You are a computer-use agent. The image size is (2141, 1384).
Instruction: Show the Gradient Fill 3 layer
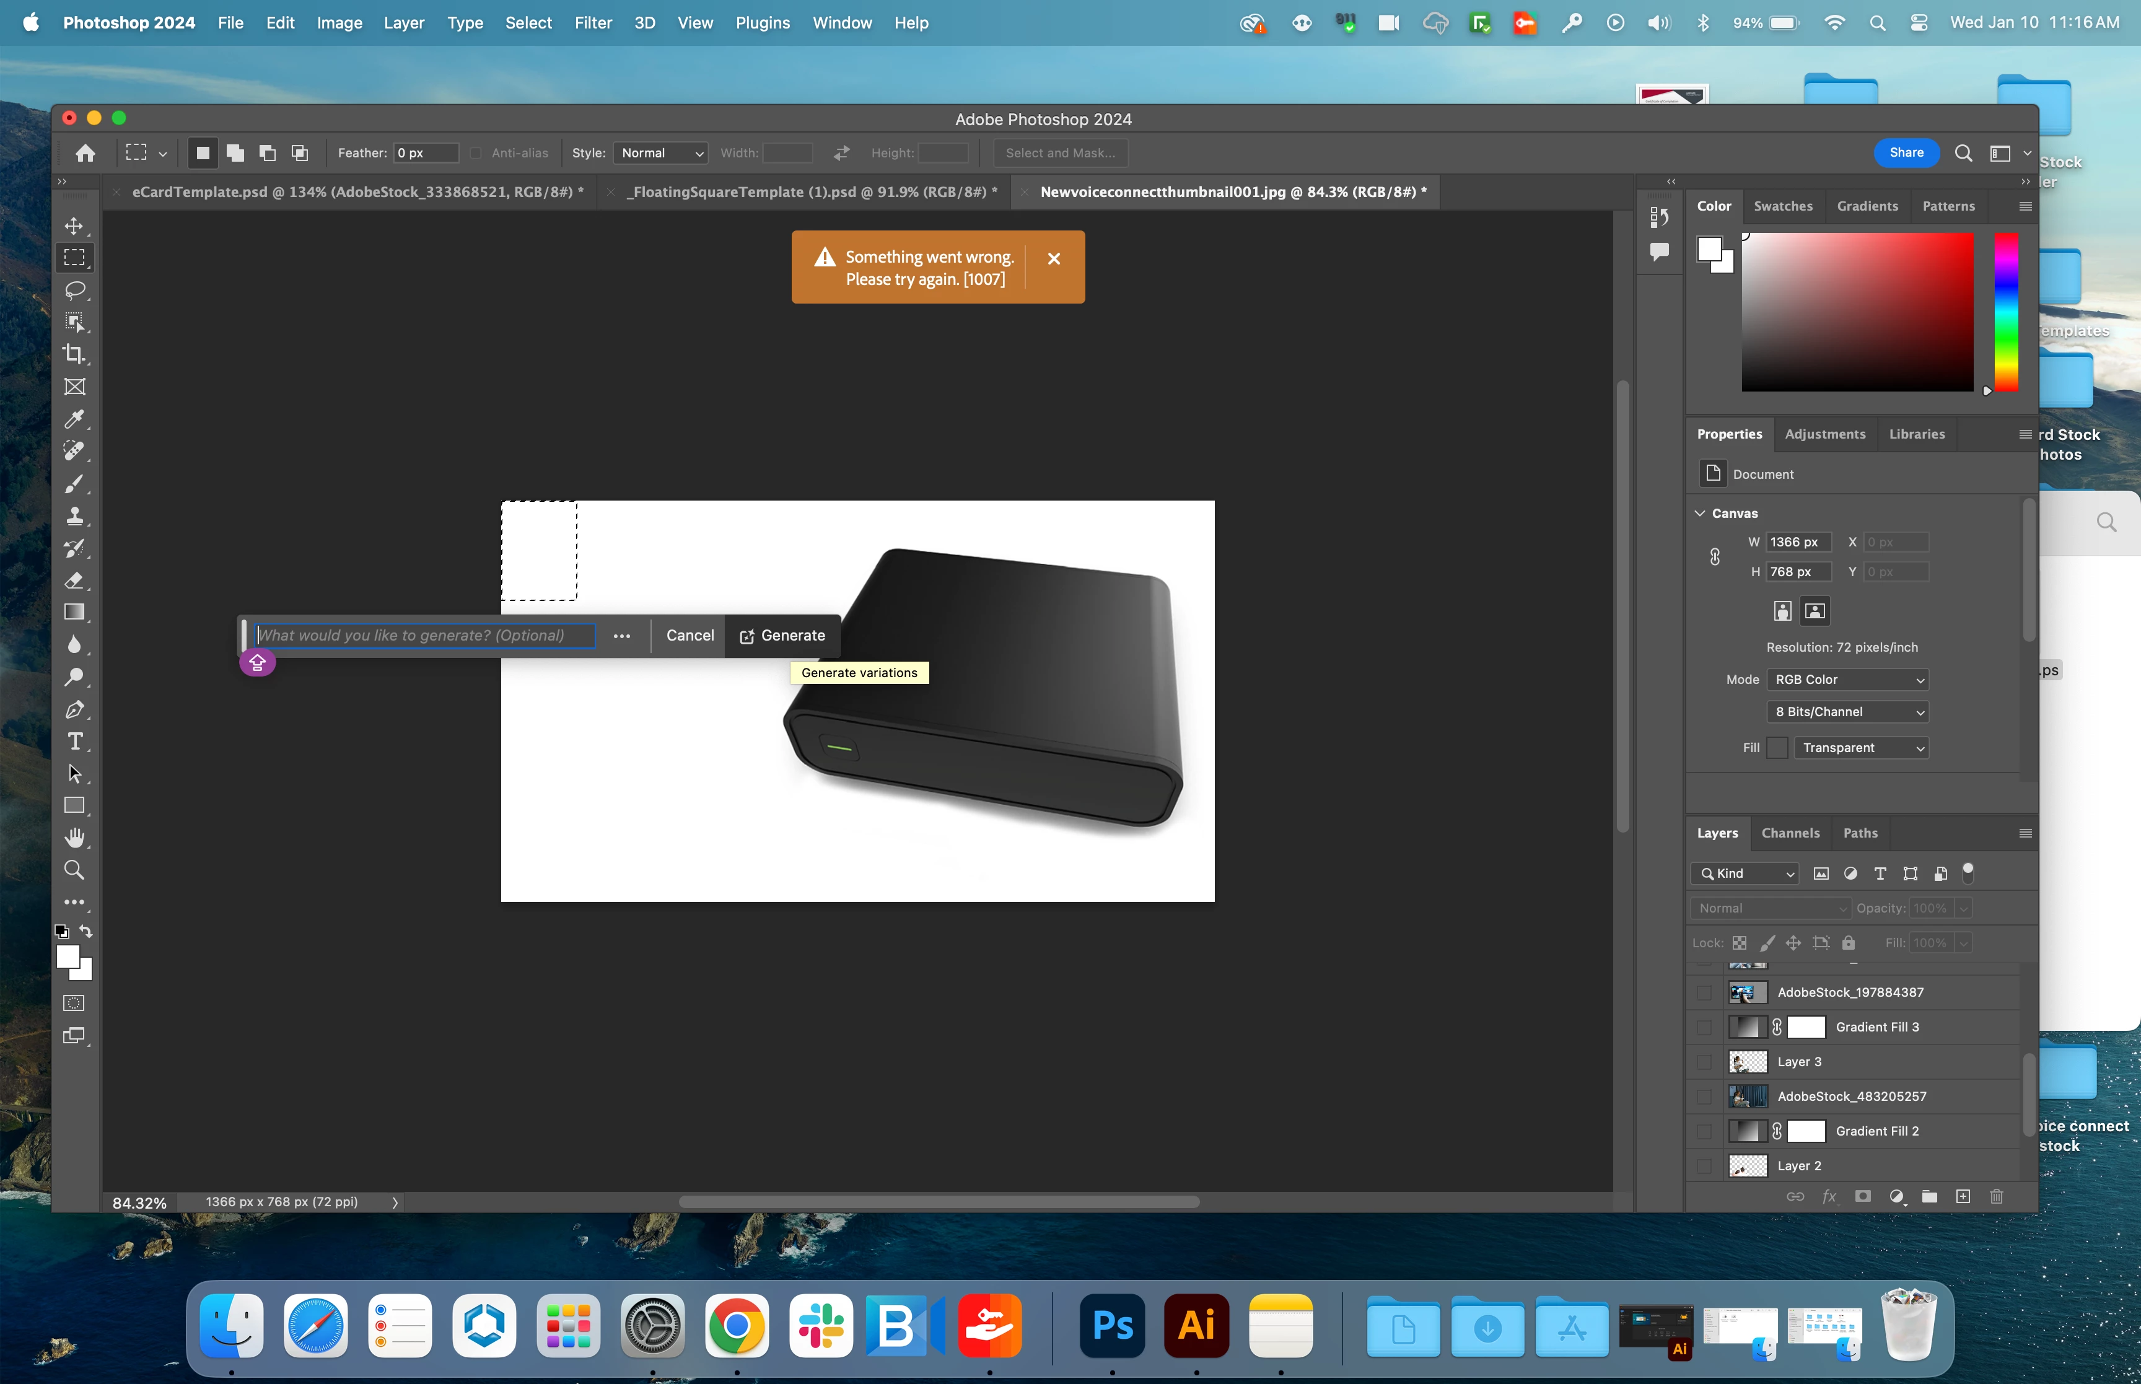pos(1704,1027)
